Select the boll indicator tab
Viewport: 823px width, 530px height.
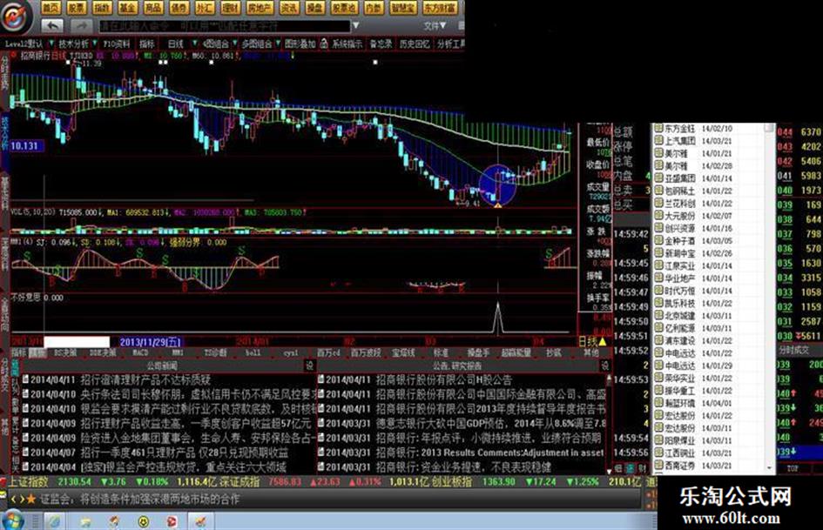[x=253, y=353]
